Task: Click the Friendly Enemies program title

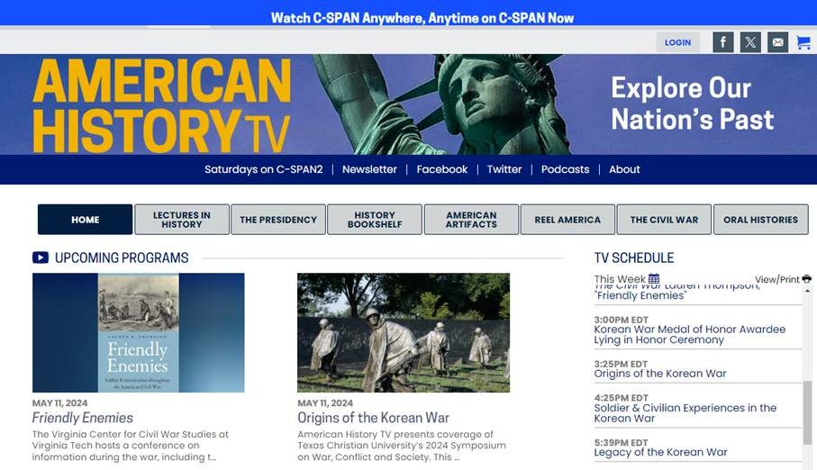Action: coord(82,418)
